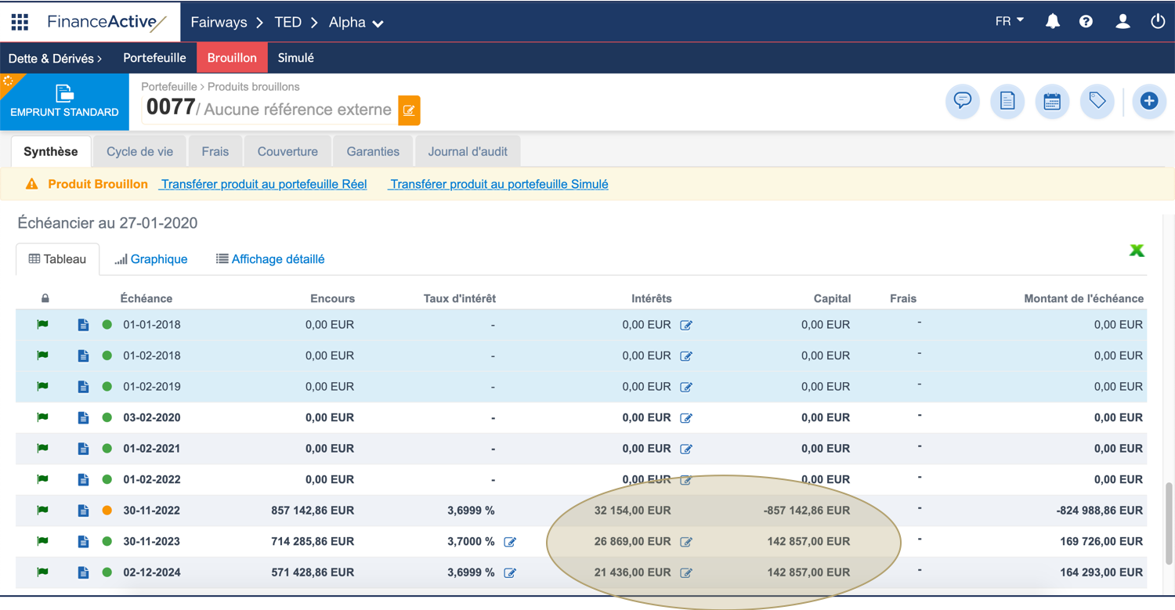This screenshot has height=610, width=1175.
Task: Expand the Dette & Dérivés menu
Action: [55, 58]
